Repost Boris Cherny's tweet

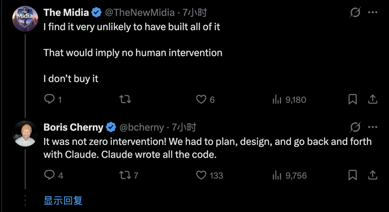[x=125, y=175]
